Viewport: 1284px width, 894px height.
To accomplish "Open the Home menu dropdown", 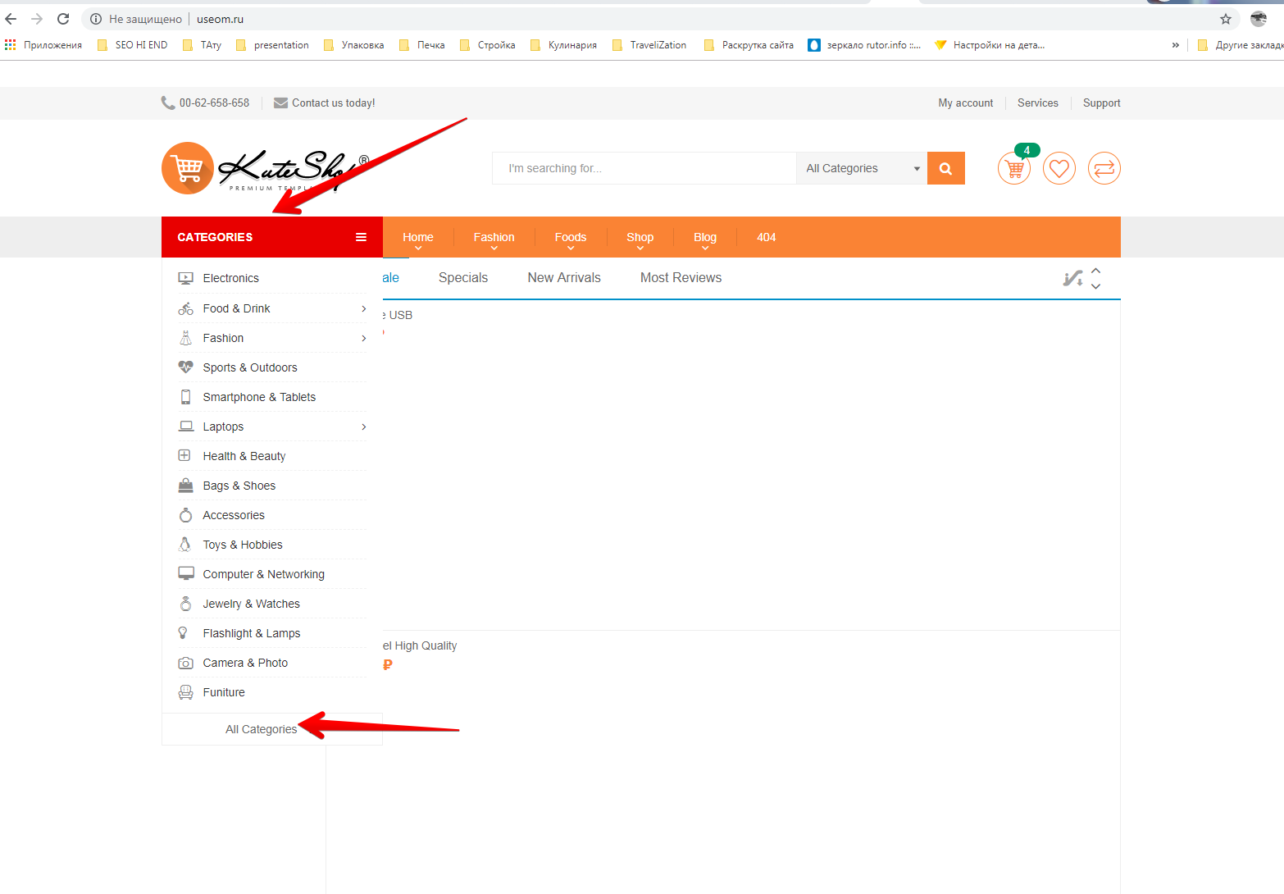I will coord(418,238).
